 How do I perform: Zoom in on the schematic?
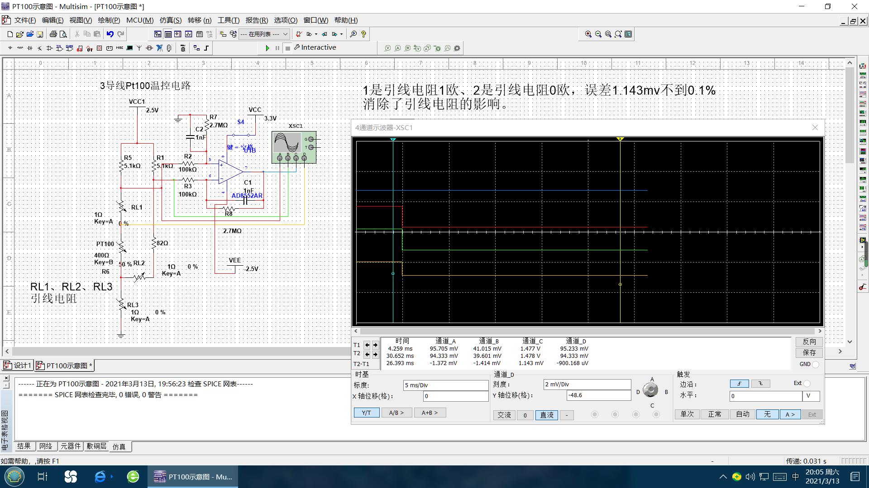point(588,34)
